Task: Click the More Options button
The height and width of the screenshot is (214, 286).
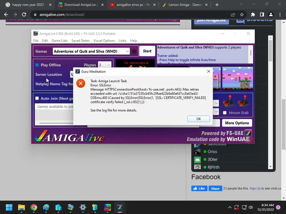Action: [237, 123]
